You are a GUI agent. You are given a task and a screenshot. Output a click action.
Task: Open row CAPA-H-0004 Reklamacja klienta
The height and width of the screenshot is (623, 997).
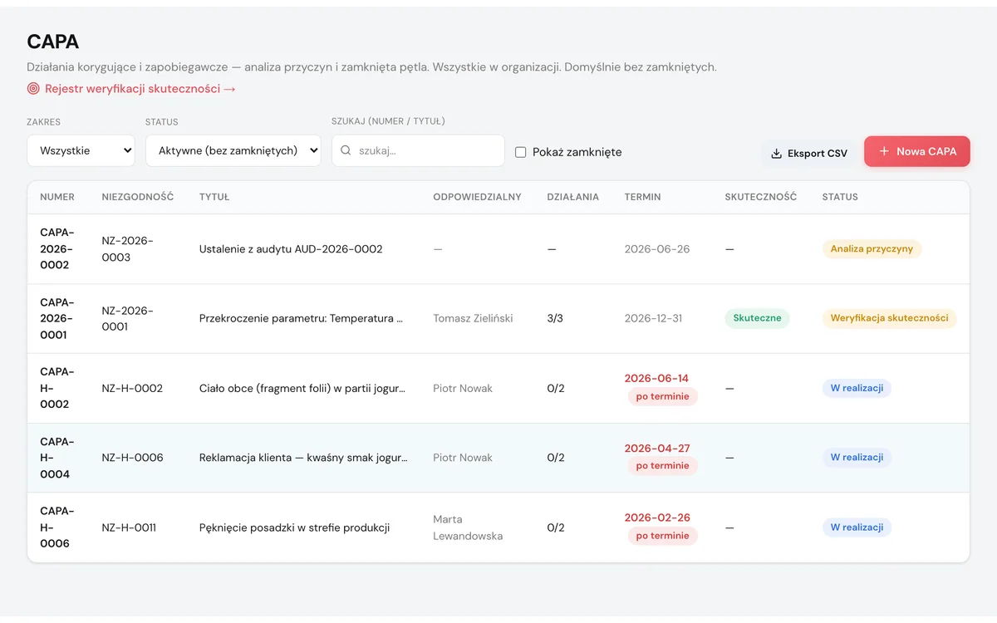[498, 458]
